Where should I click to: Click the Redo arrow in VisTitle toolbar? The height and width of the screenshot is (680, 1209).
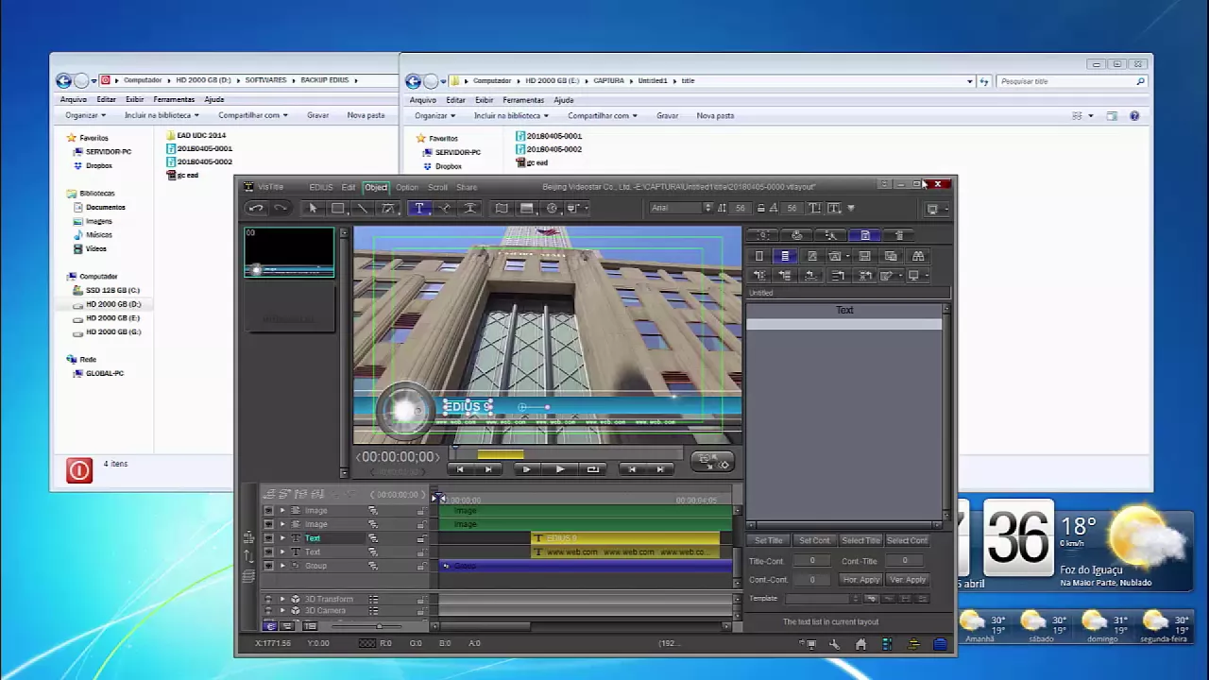[x=281, y=208]
